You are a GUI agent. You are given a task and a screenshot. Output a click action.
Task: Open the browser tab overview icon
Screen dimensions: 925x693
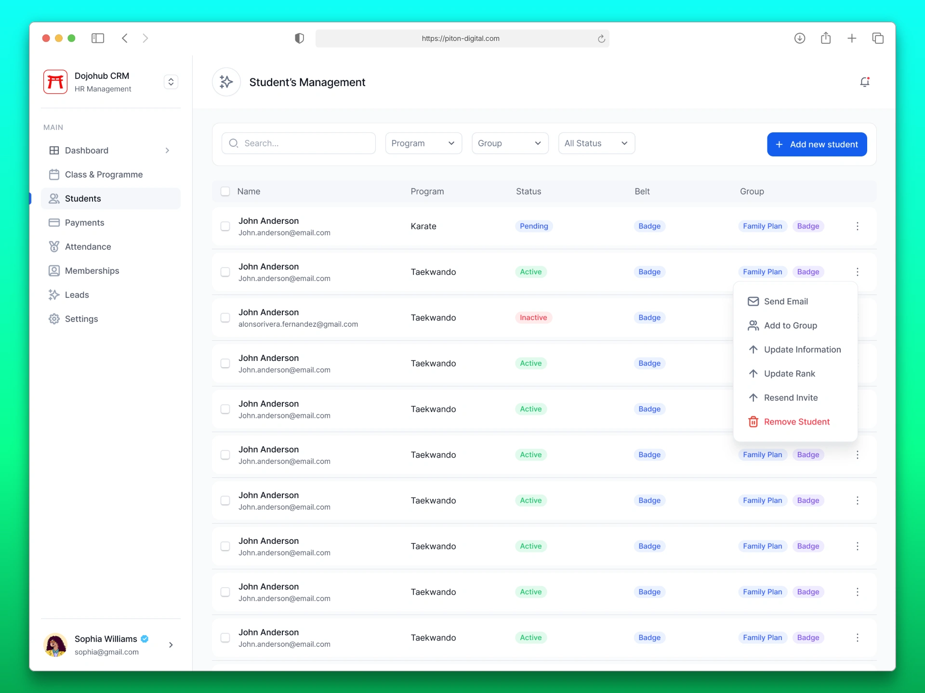(878, 38)
